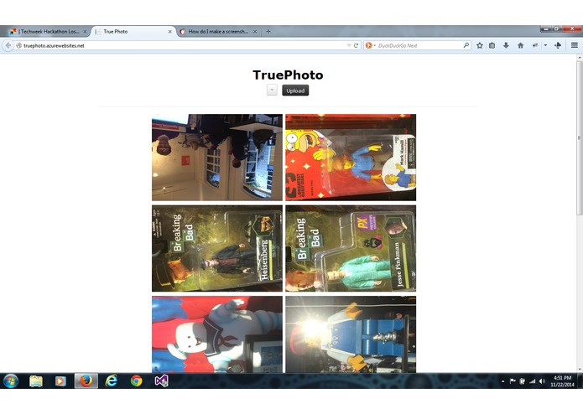Screen dimensions: 583x414
Task: Bookmark this page with star icon
Action: point(480,45)
